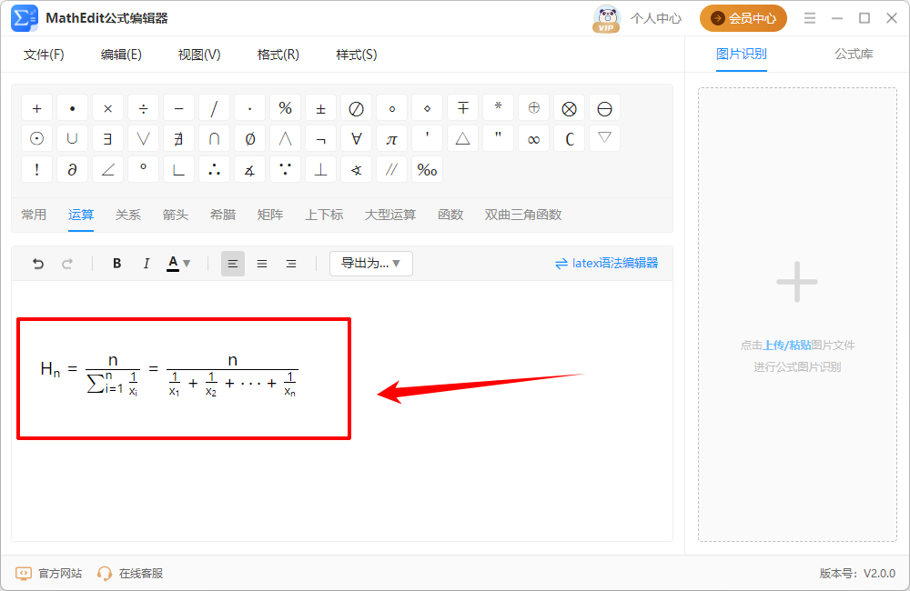910x591 pixels.
Task: Insert the union symbol
Action: pyautogui.click(x=73, y=139)
